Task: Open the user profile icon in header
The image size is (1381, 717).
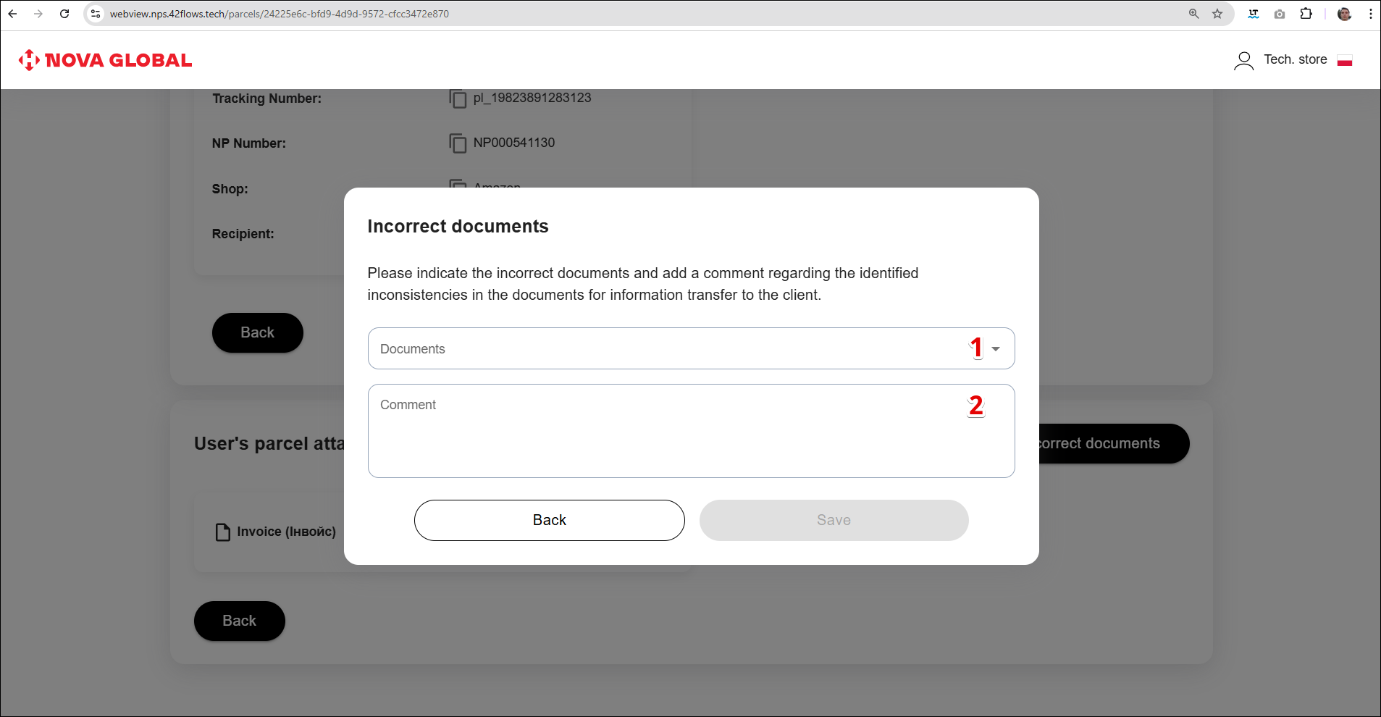Action: click(x=1243, y=61)
